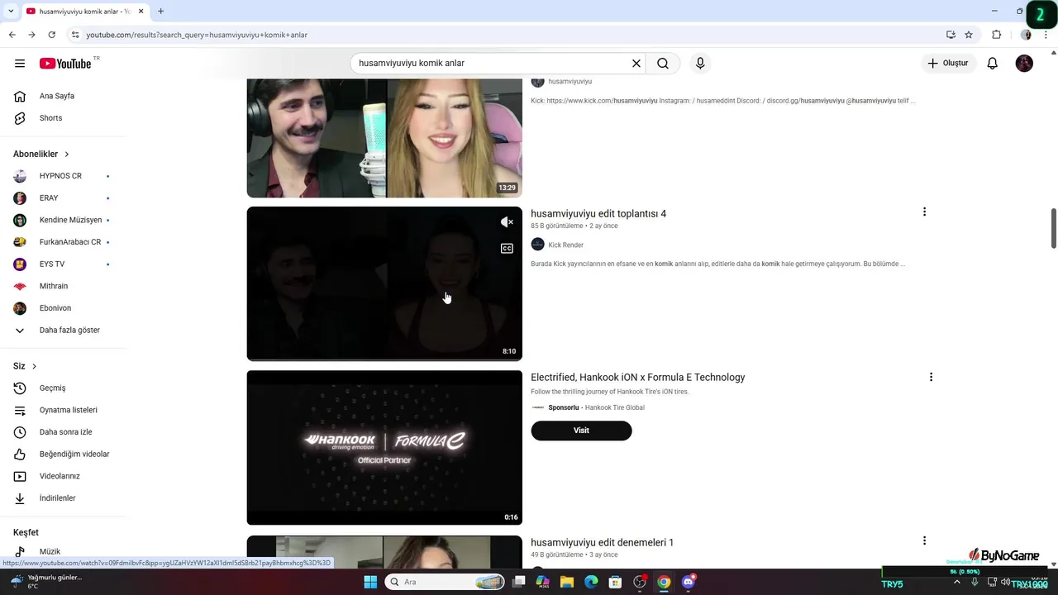Expand the Abonelikler section
The width and height of the screenshot is (1058, 595).
(x=41, y=154)
